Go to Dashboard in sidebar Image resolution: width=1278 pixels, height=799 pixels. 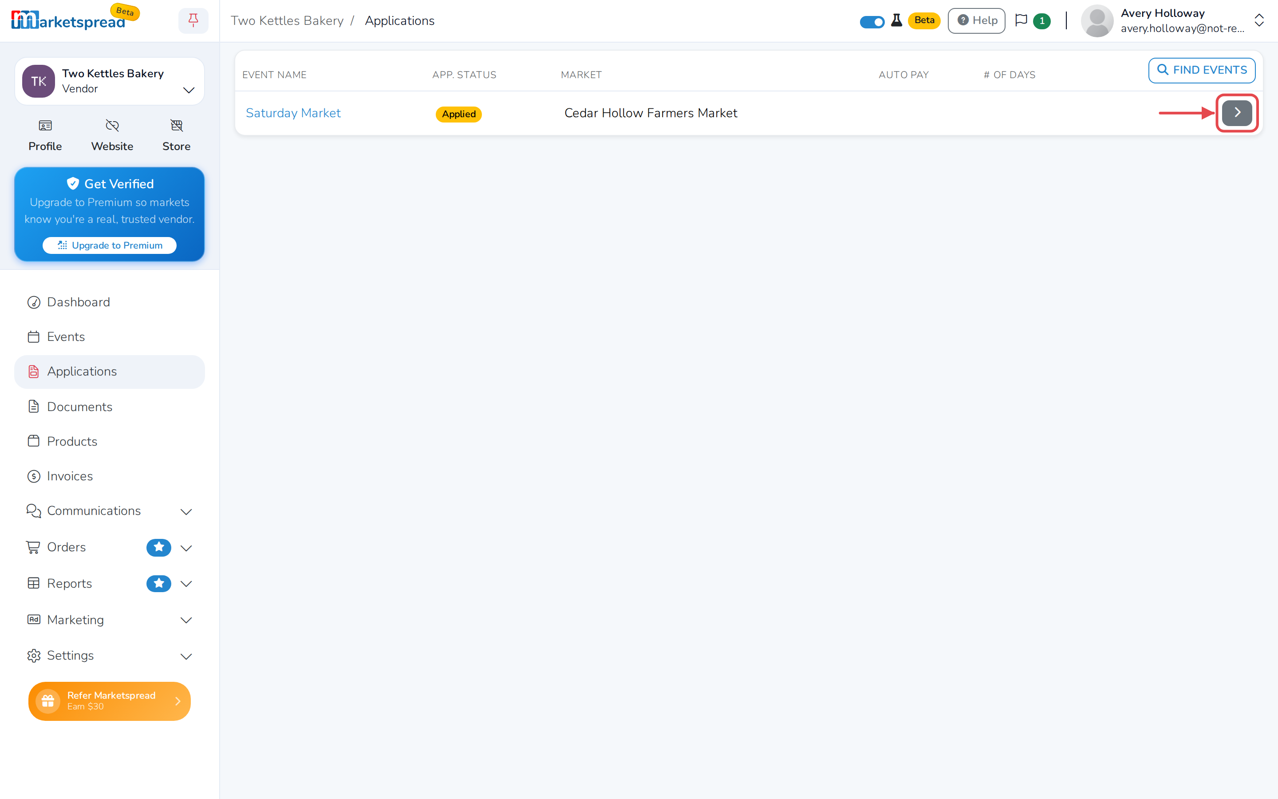[x=109, y=302]
